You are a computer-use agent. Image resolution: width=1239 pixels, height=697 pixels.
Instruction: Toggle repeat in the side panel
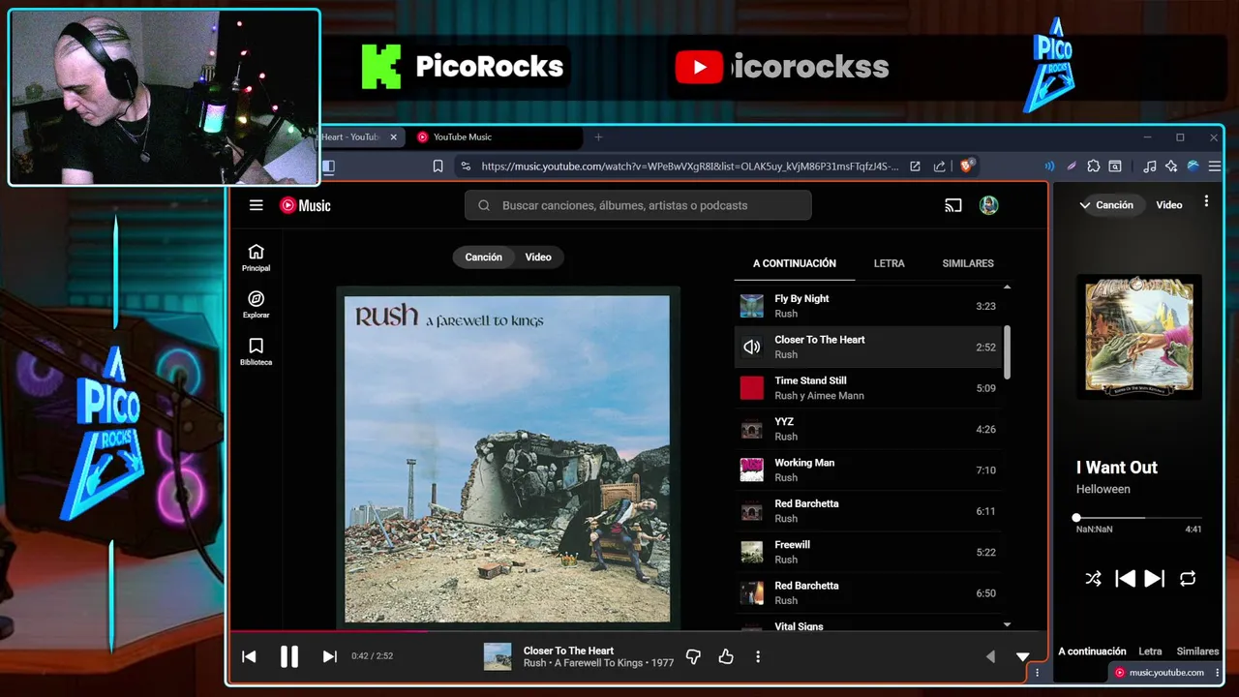pyautogui.click(x=1188, y=579)
